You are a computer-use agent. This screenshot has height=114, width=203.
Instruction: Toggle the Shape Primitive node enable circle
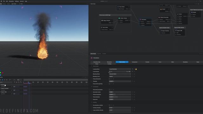click(x=112, y=20)
